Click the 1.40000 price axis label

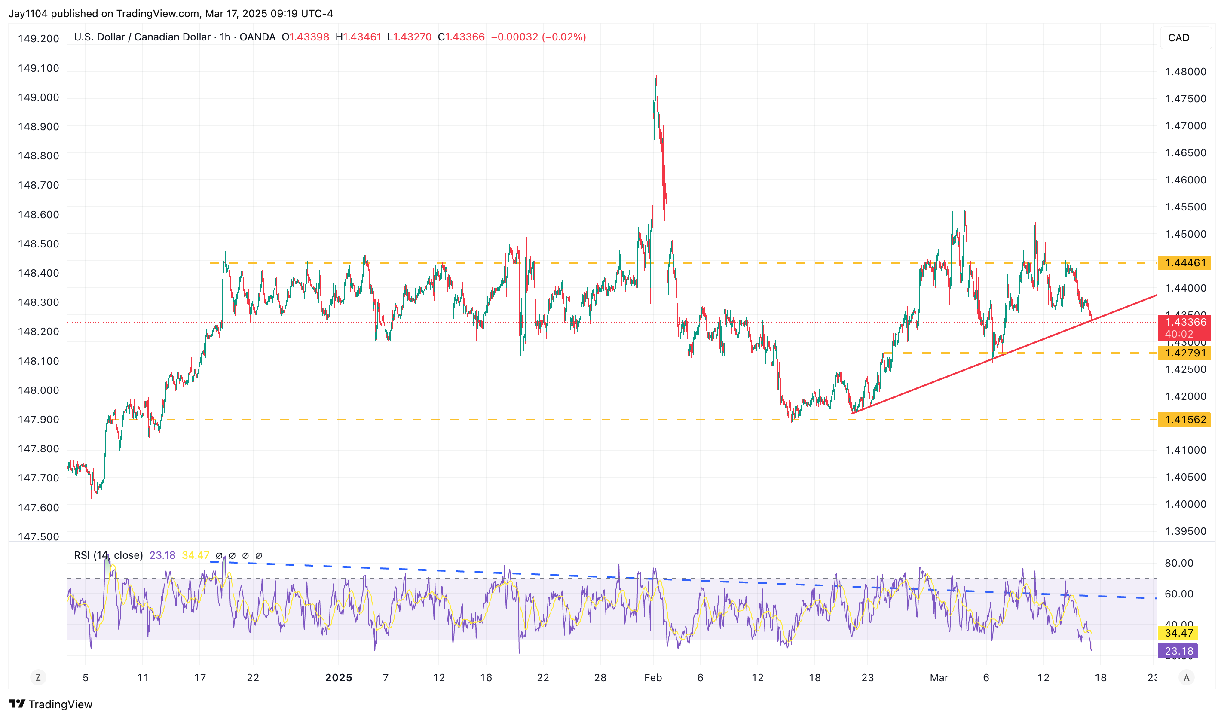tap(1186, 504)
